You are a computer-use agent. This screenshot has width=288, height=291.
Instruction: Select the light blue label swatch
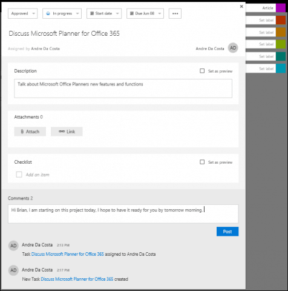(281, 69)
